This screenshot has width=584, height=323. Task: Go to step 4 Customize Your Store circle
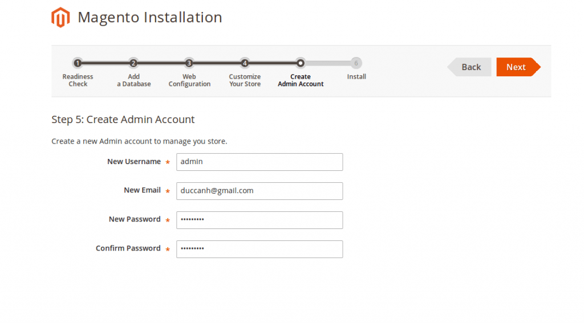[x=245, y=63]
